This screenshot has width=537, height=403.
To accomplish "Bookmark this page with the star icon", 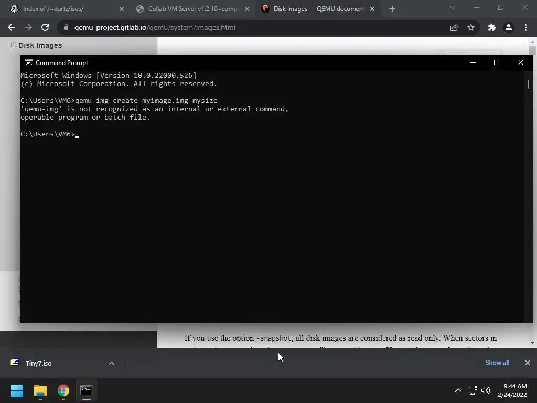I will pyautogui.click(x=471, y=27).
